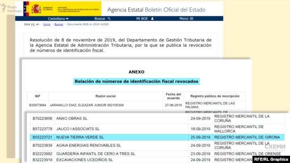The image size is (290, 163).
Task: Open the Castellano language dropdown
Action: point(58,19)
